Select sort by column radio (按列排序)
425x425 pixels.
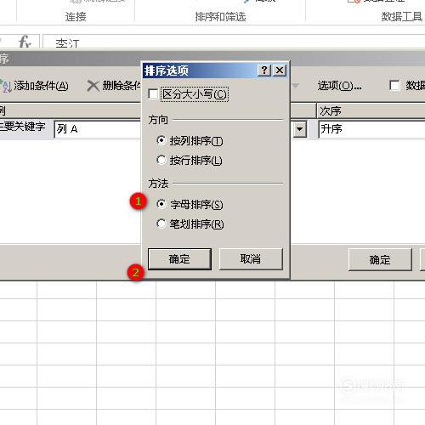[161, 140]
